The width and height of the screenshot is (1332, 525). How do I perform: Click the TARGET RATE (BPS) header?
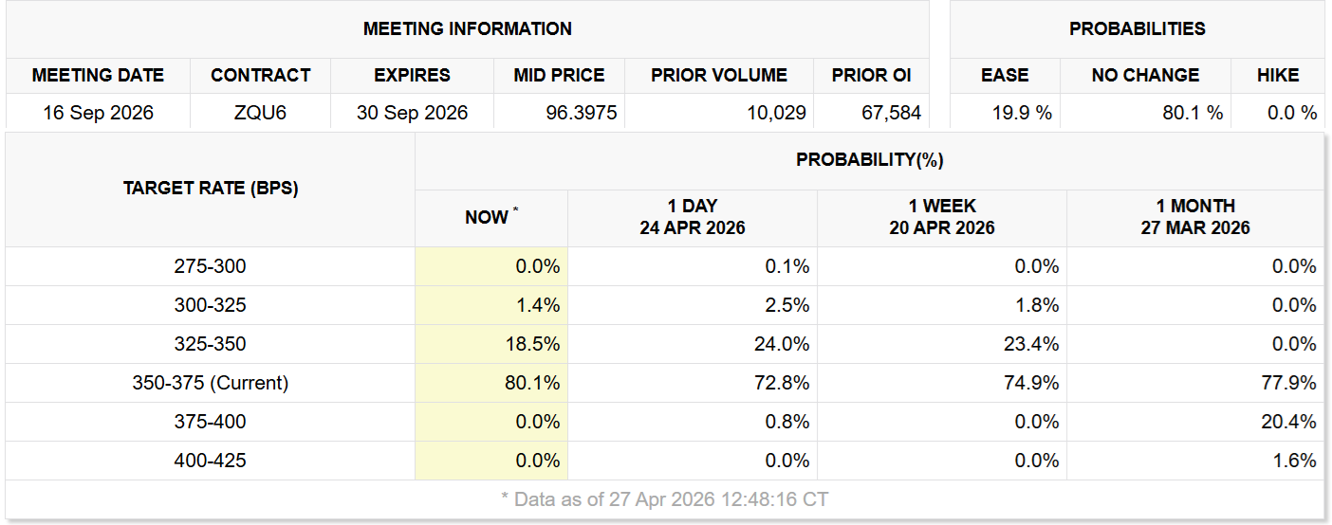coord(210,189)
